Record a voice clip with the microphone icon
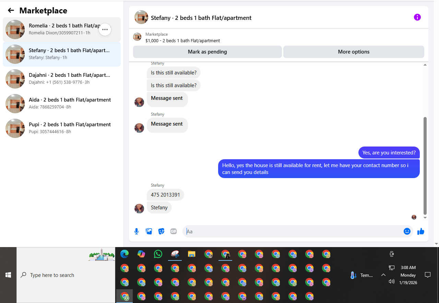 (137, 231)
